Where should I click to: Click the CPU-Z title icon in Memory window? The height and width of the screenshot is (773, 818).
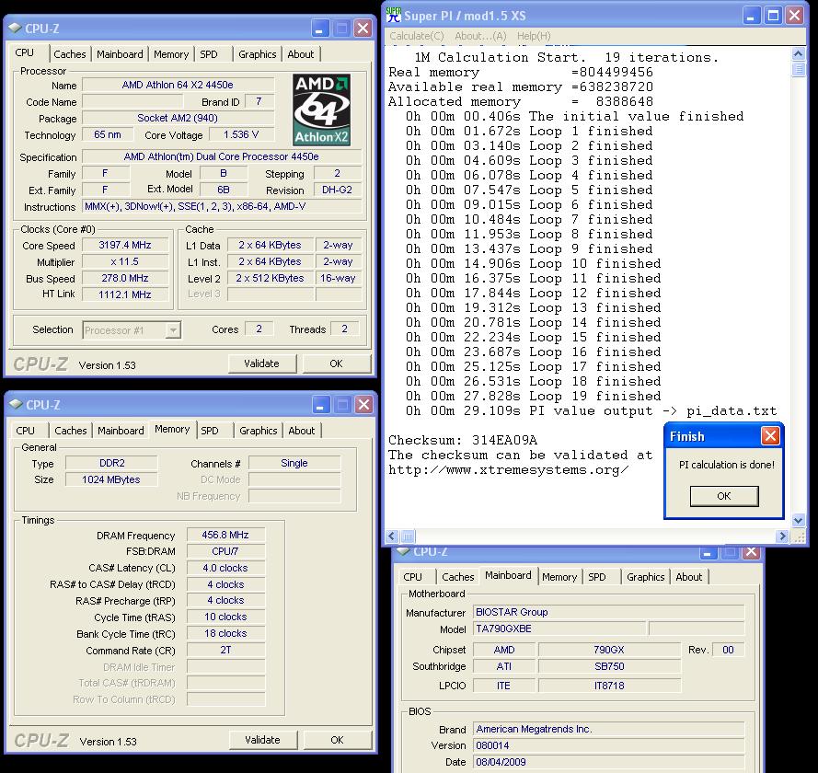click(16, 404)
